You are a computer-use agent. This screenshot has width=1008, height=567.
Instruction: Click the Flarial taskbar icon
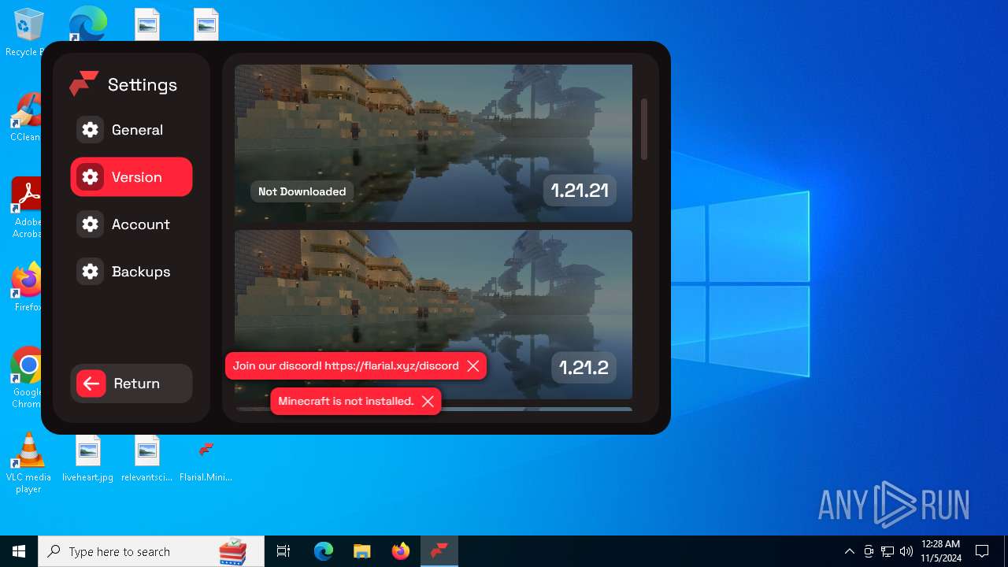(439, 551)
